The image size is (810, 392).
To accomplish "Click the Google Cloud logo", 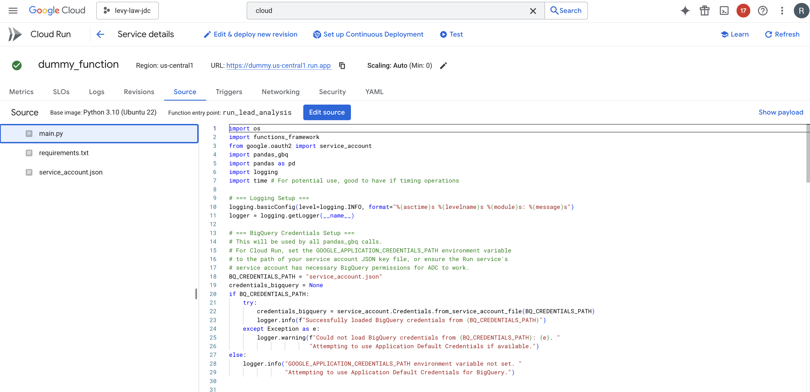I will pyautogui.click(x=57, y=10).
